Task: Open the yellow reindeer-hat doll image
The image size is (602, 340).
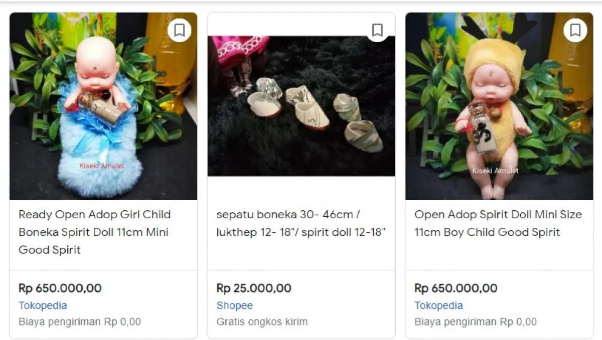Action: (499, 106)
